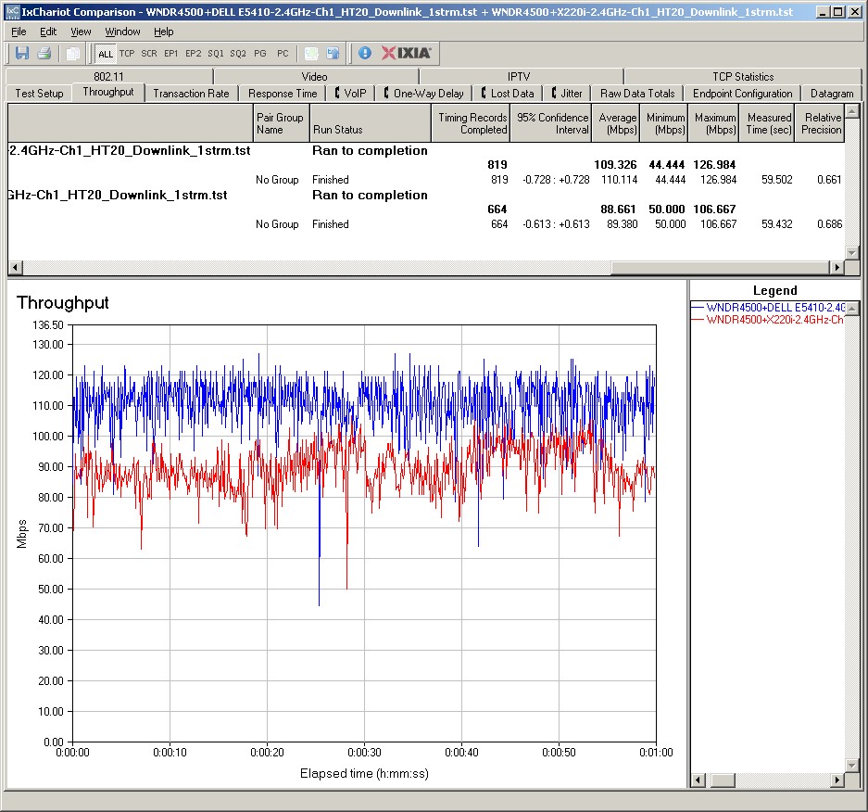Click the Copy toolbar icon
Screen dimensions: 868x812
click(x=72, y=53)
